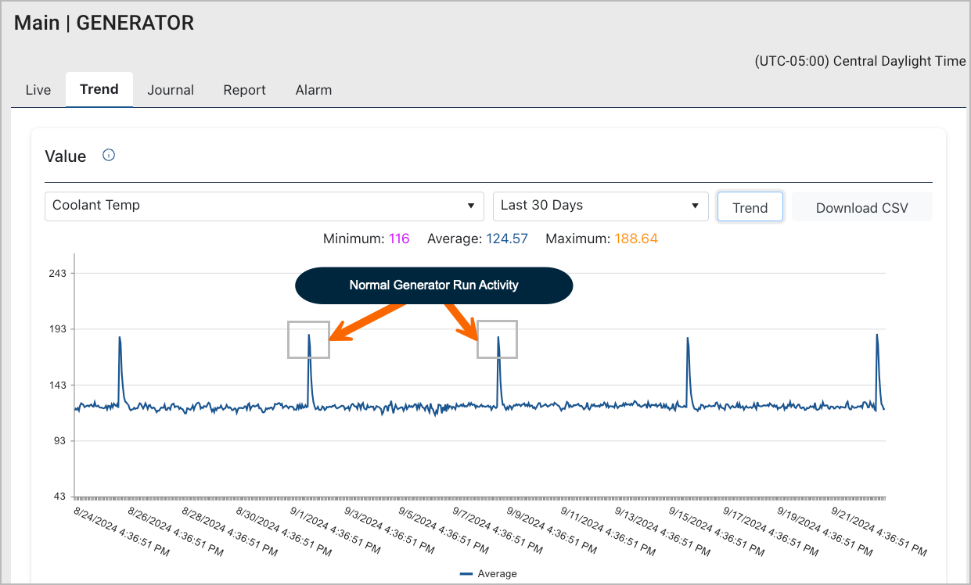Switch to the Live tab
Viewport: 971px width, 585px height.
point(38,90)
